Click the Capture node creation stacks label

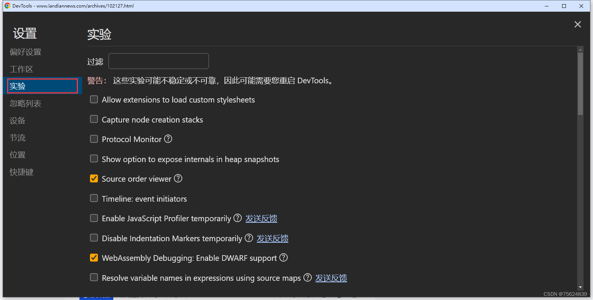(x=152, y=119)
